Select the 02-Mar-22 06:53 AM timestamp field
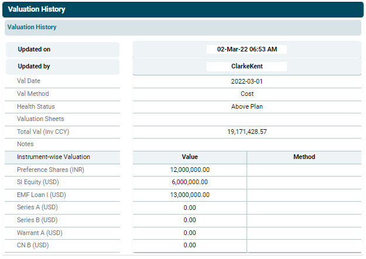 pos(247,50)
